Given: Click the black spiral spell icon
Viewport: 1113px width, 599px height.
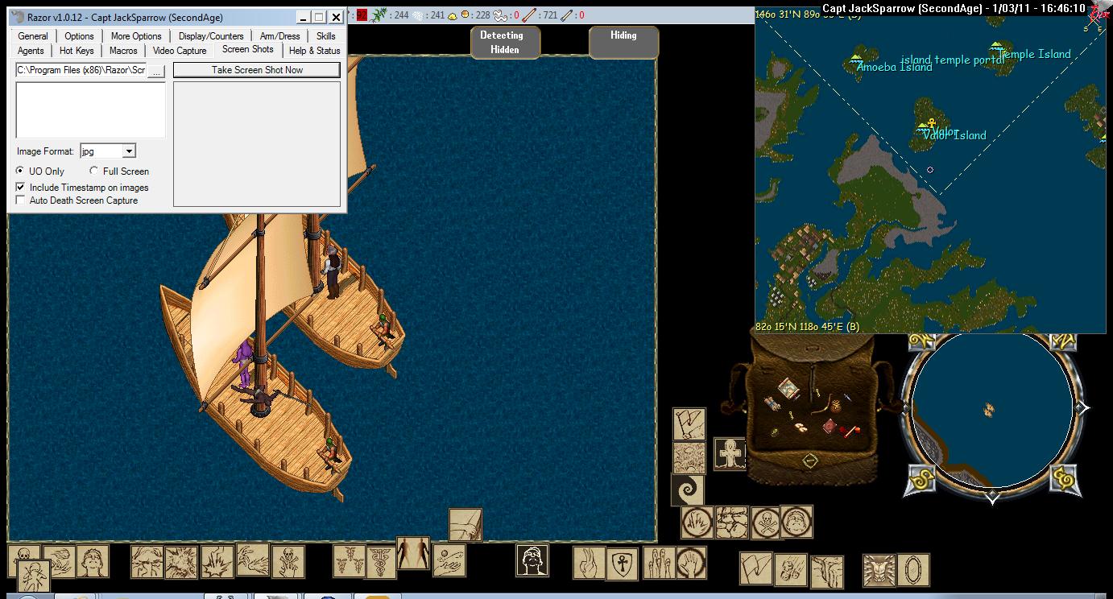Looking at the screenshot, I should 688,490.
